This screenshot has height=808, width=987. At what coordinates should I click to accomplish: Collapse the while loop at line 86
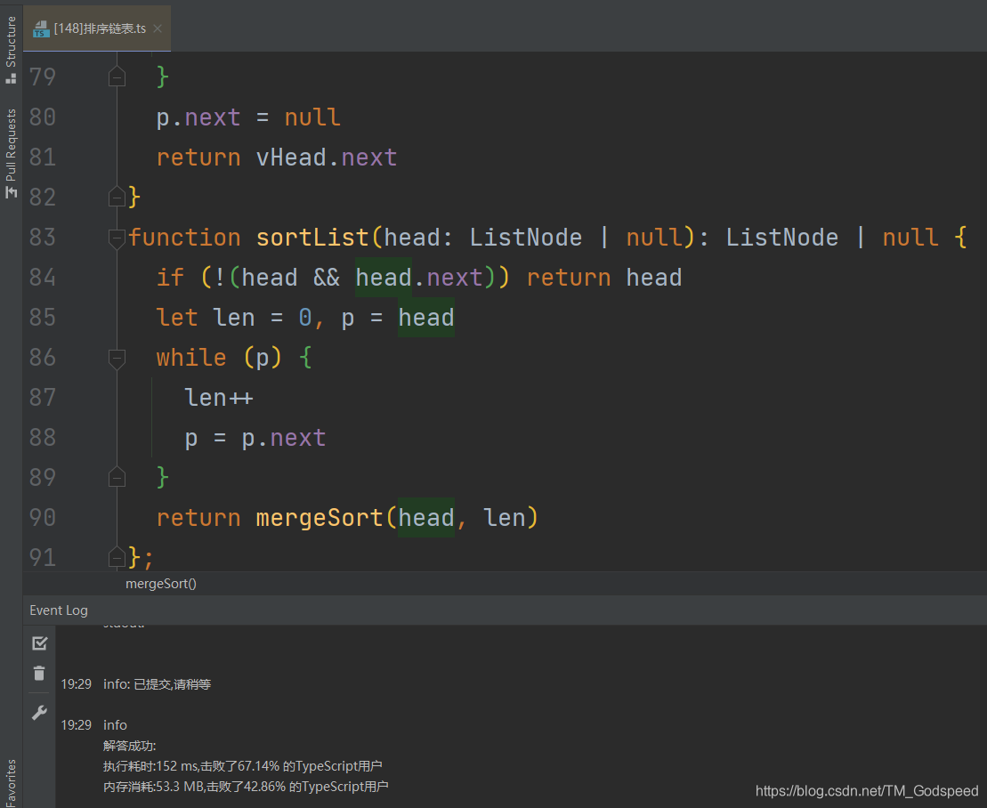[117, 358]
